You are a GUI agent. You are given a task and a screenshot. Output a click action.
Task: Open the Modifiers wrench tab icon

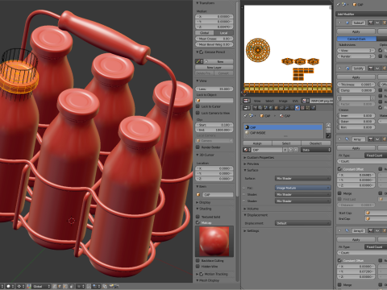(286, 108)
